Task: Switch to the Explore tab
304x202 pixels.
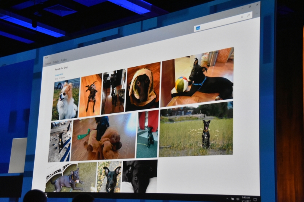Action: [x=48, y=63]
